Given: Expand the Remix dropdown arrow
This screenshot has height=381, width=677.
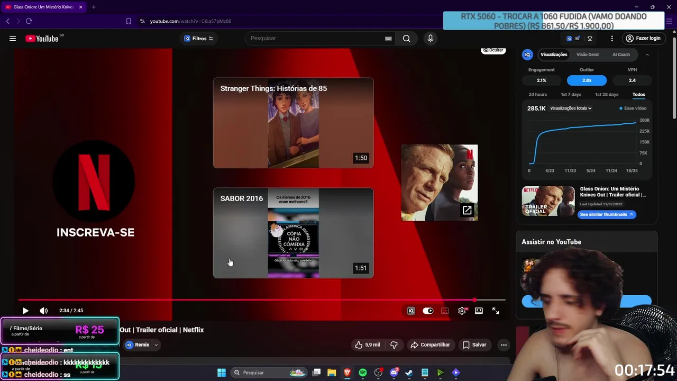Looking at the screenshot, I should click(x=156, y=345).
